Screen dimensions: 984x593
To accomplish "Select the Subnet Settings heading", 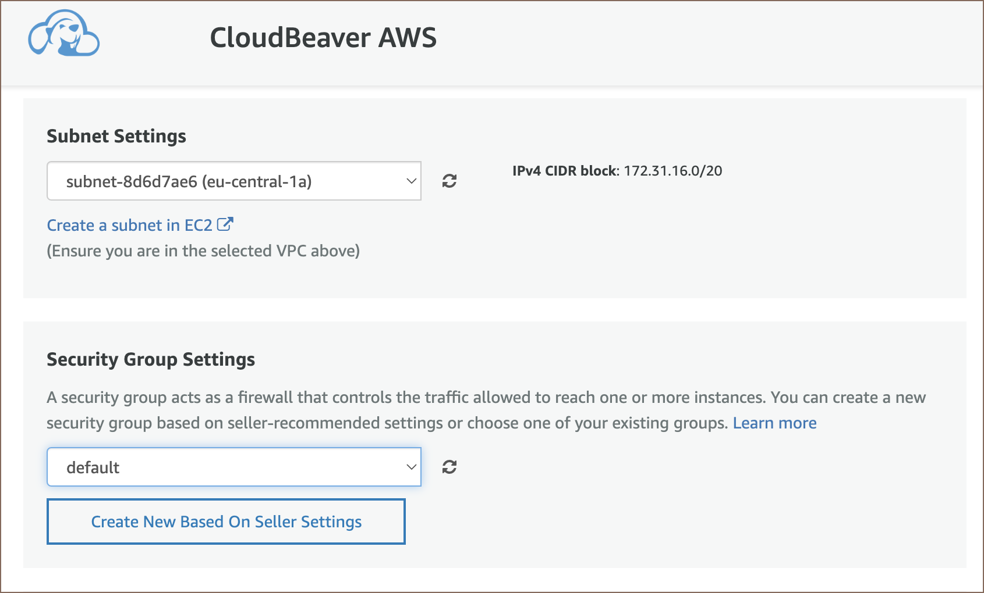I will point(116,136).
